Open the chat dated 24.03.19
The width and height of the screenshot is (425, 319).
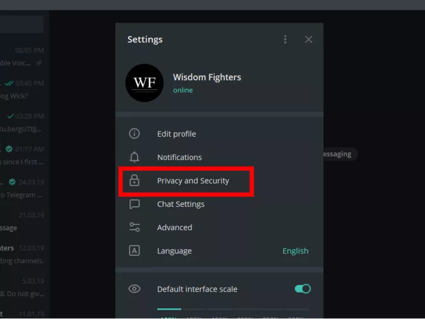pyautogui.click(x=22, y=188)
